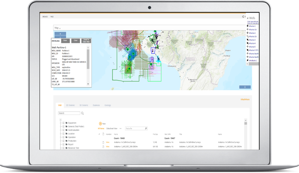Screen dimensions: 299x173
Task: Zoom in with the map plus button
Action: coord(60,34)
